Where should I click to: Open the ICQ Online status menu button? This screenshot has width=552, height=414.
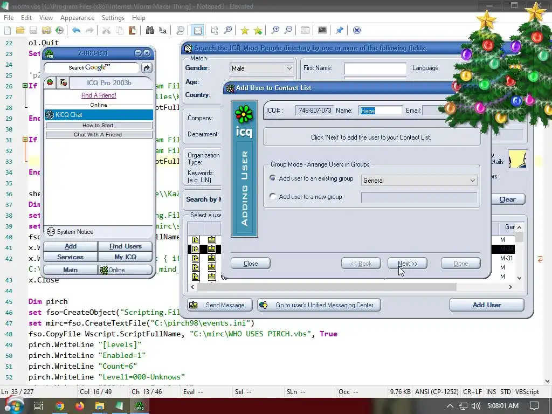coord(125,270)
